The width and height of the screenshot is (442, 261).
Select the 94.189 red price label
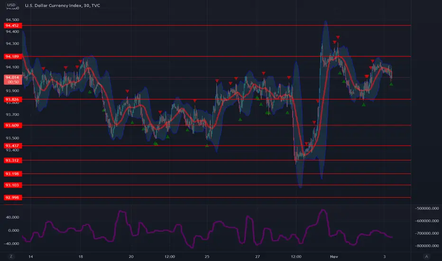coord(12,56)
